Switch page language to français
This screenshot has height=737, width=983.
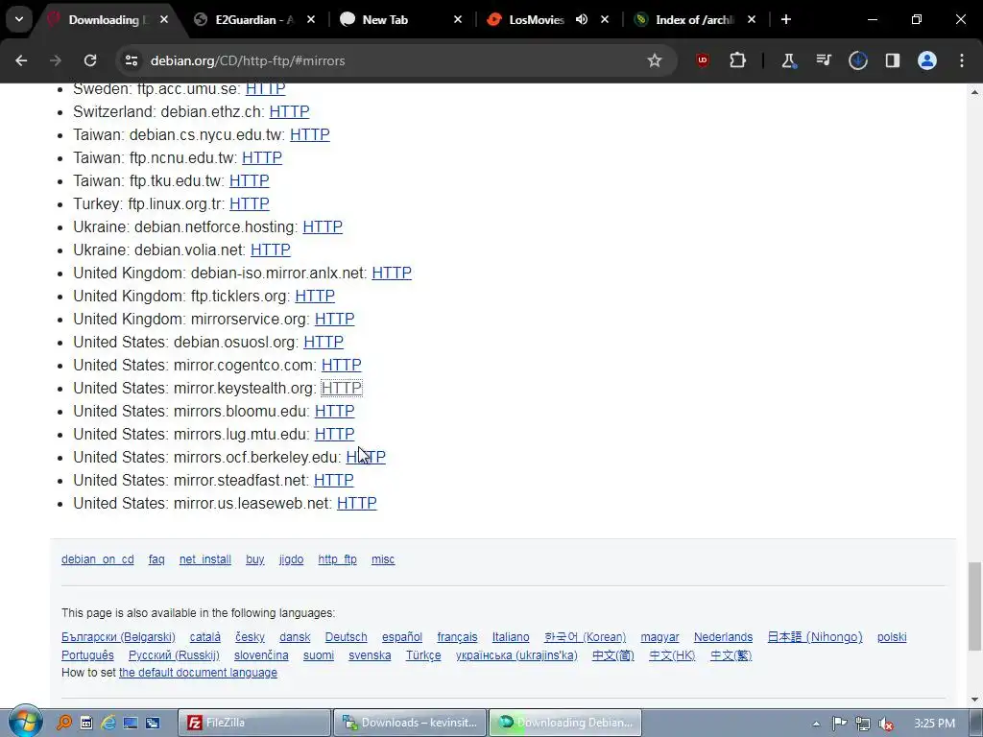(x=457, y=637)
